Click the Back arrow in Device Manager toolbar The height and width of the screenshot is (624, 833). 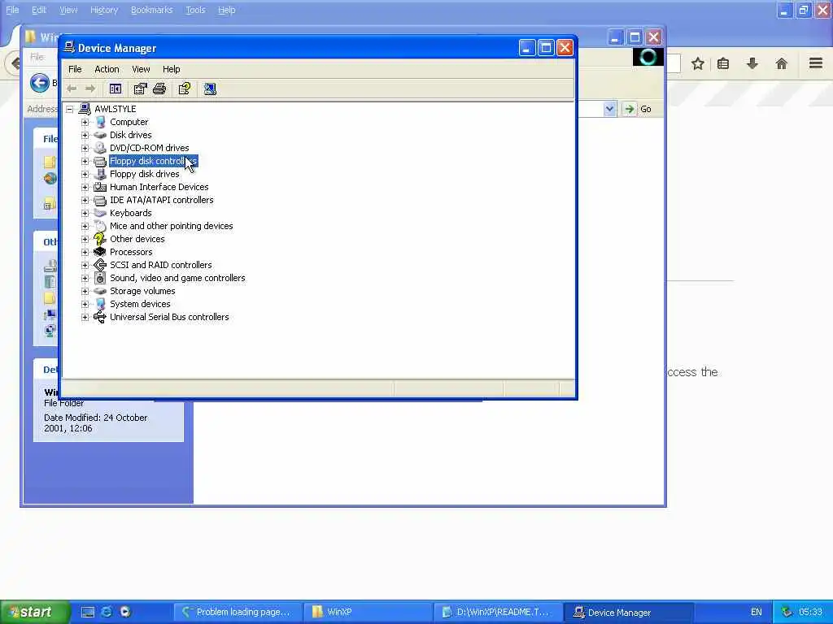point(72,89)
